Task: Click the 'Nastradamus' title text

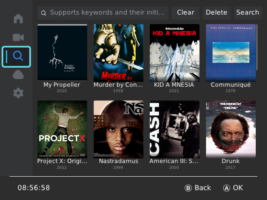Action: click(118, 161)
